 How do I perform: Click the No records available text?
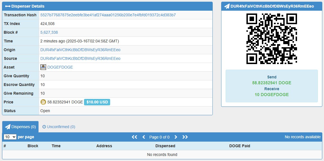point(303,137)
